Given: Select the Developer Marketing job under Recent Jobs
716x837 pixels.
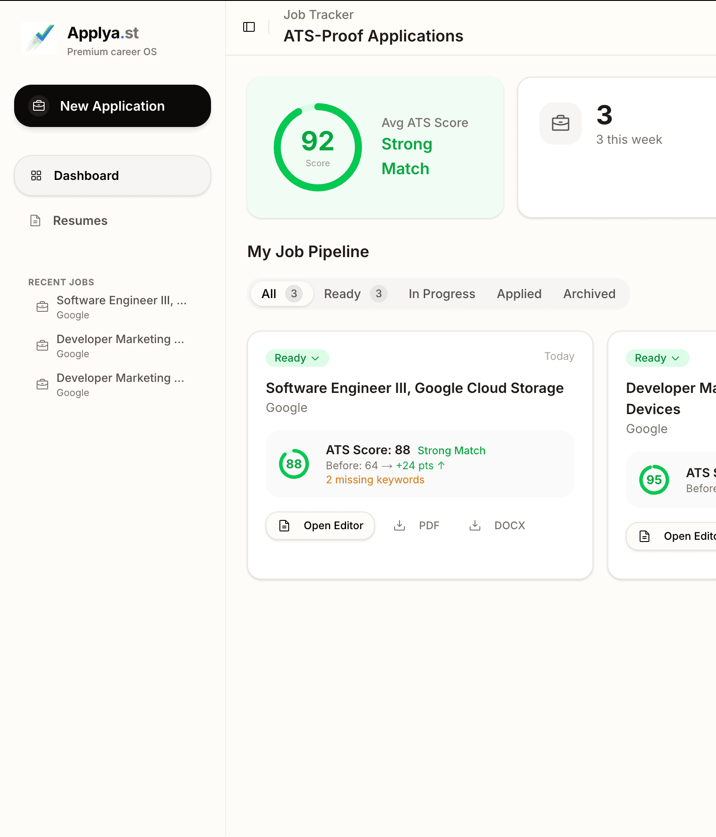Looking at the screenshot, I should [120, 346].
